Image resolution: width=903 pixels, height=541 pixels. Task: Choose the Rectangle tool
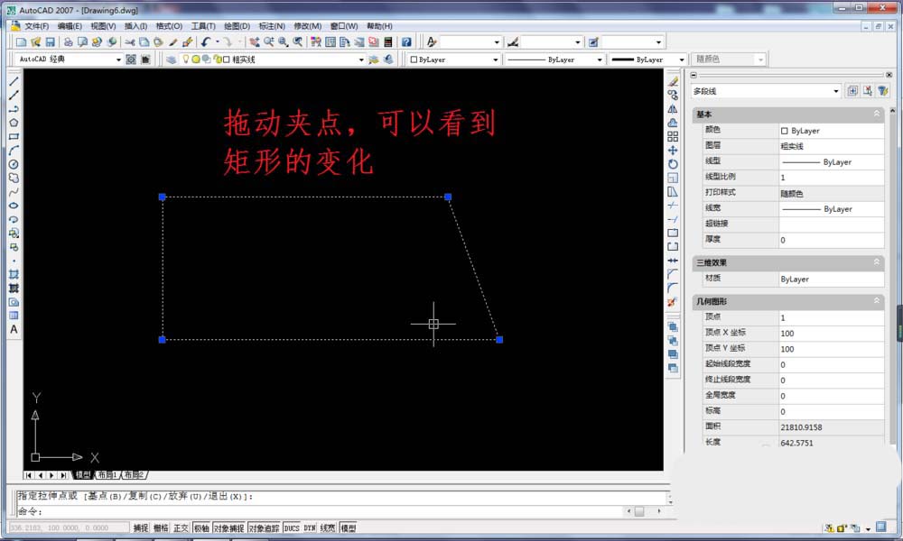point(12,135)
